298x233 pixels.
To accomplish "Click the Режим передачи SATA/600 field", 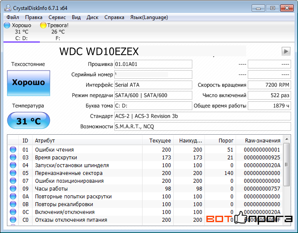I will tap(153, 95).
